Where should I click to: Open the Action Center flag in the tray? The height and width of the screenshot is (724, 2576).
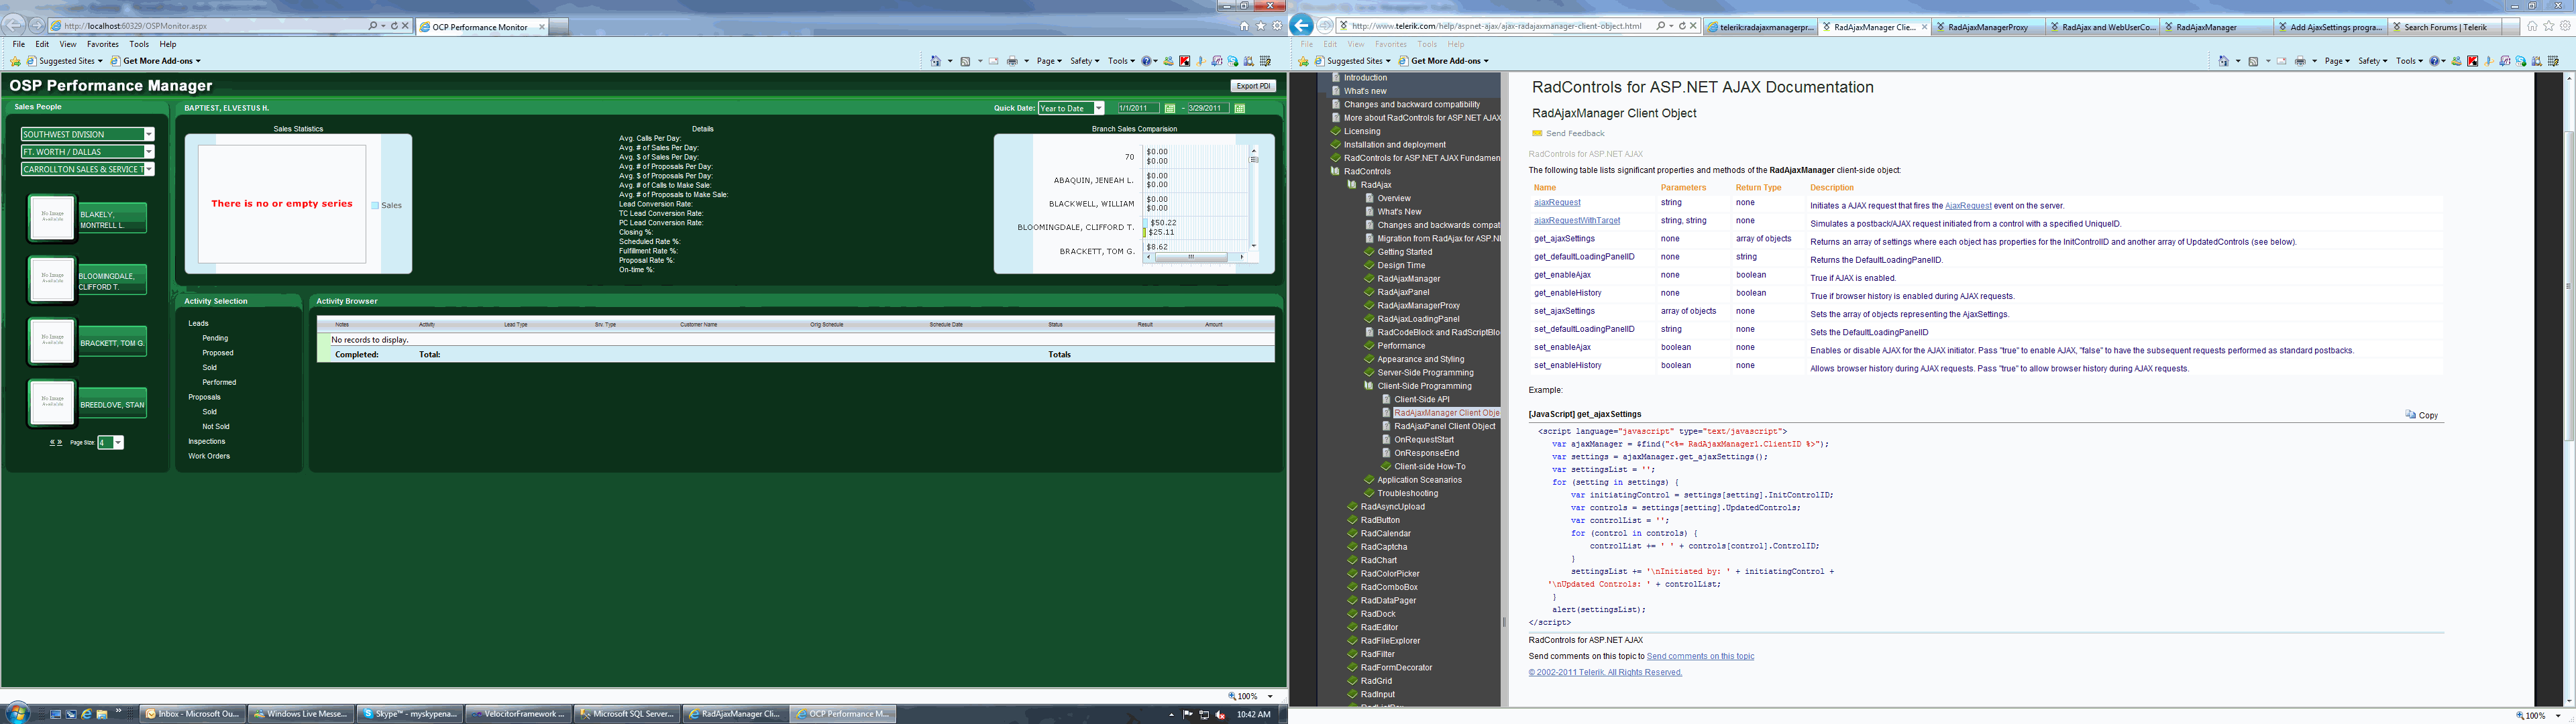(1188, 714)
